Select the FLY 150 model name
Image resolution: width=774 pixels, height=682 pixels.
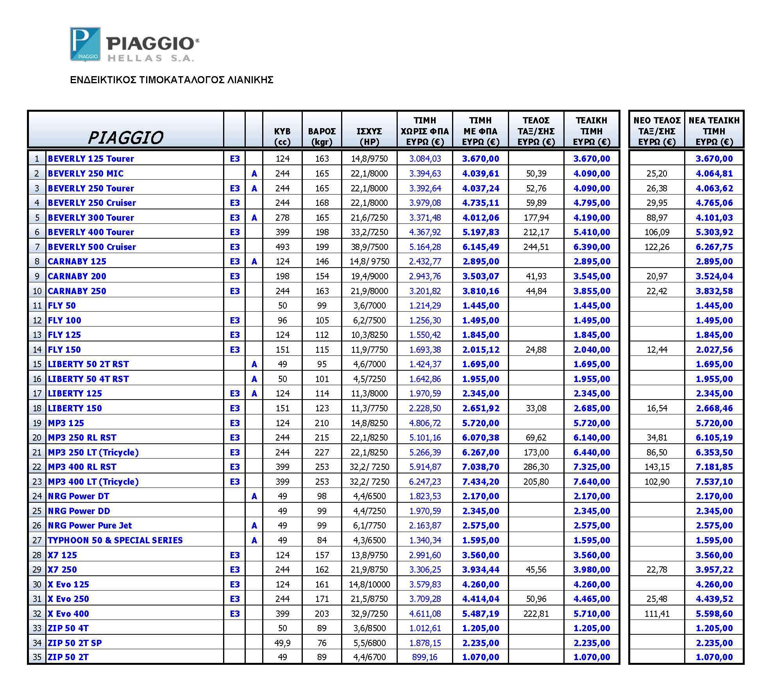click(64, 350)
